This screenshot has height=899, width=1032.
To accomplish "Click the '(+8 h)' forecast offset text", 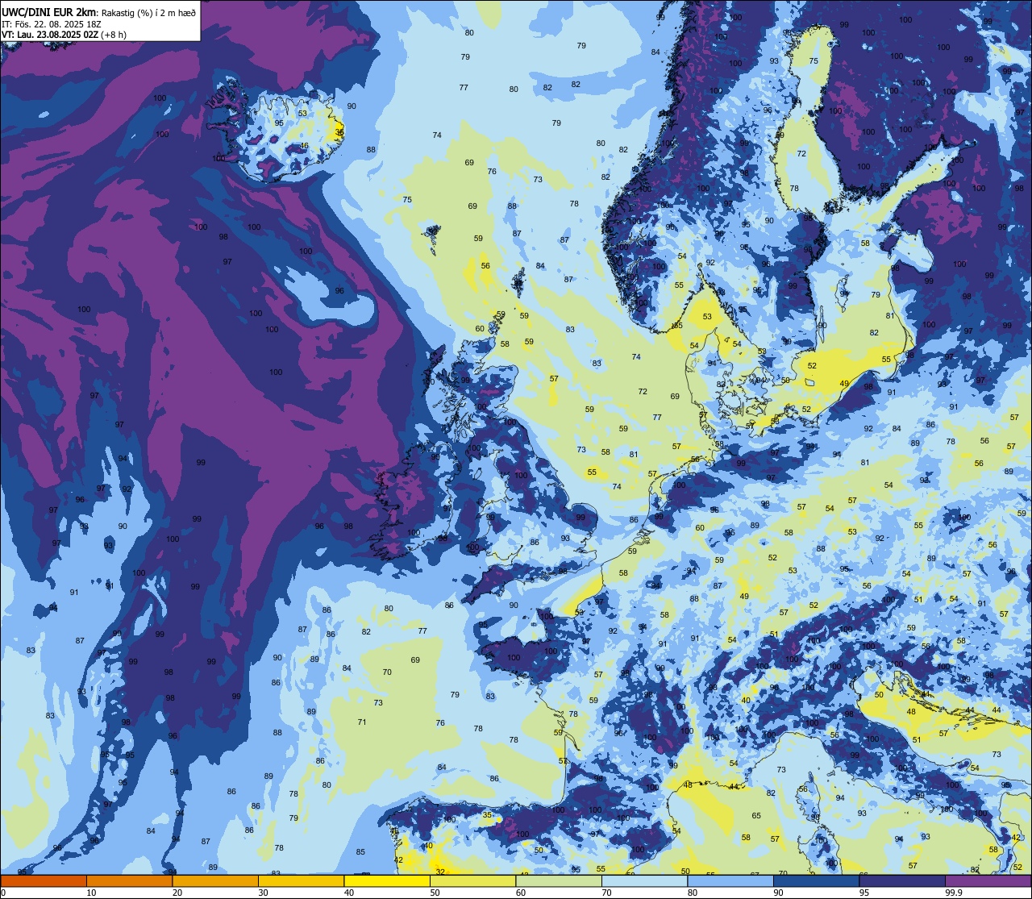I will coord(114,35).
